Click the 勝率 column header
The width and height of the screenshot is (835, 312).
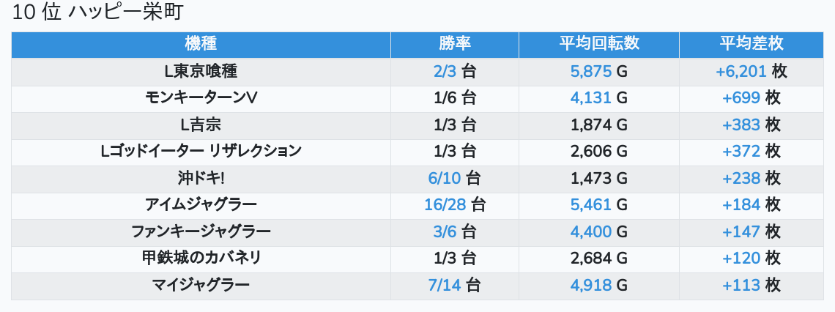455,45
